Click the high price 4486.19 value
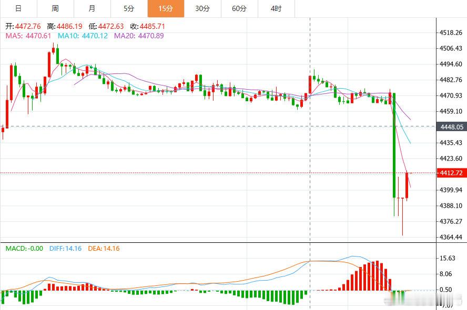 click(x=70, y=26)
